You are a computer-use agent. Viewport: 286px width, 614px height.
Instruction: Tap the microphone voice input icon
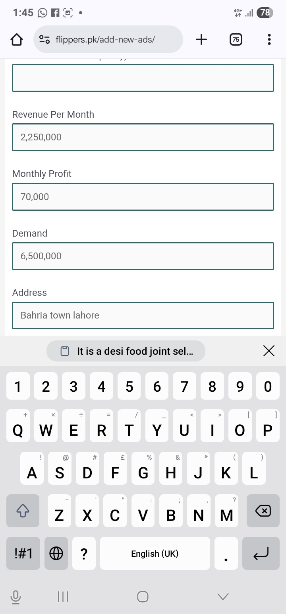15,597
